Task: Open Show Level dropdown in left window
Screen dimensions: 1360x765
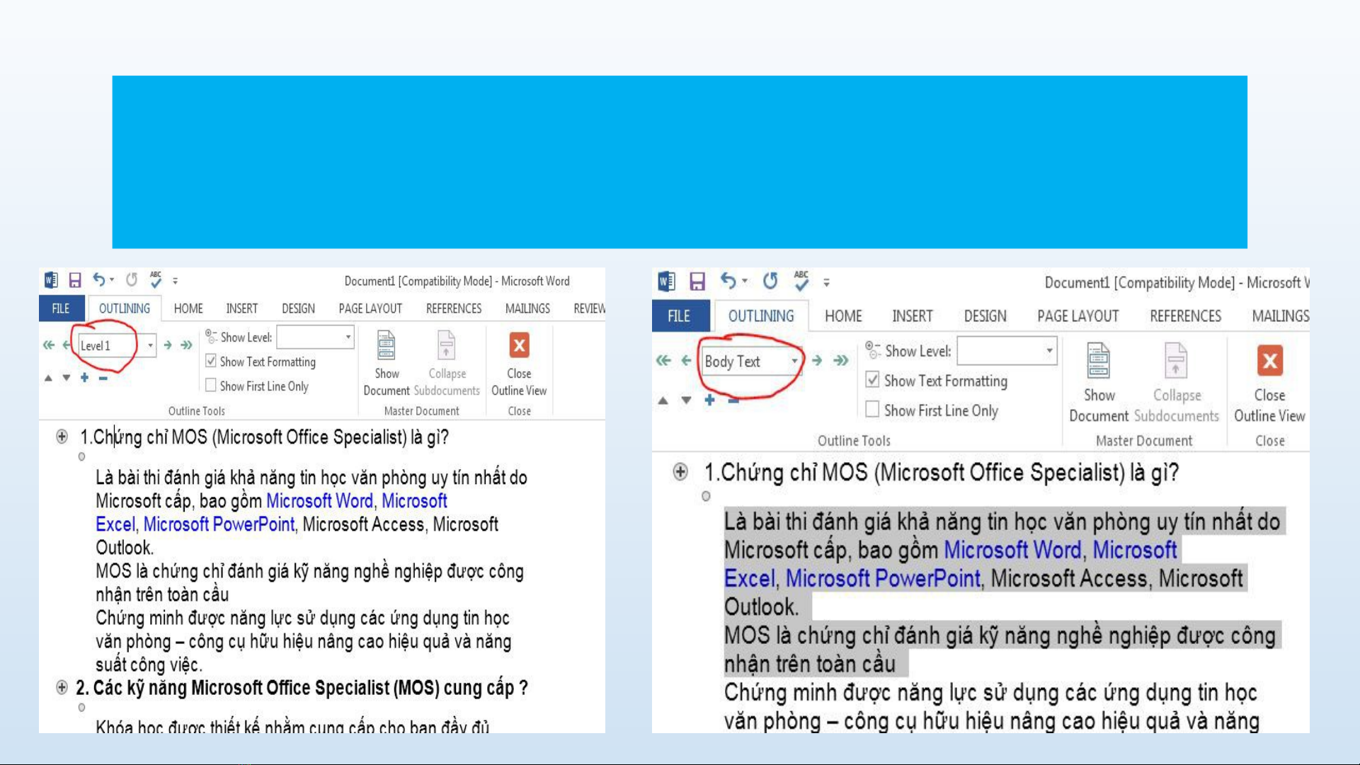Action: click(348, 338)
